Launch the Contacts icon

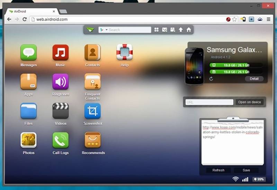click(92, 53)
